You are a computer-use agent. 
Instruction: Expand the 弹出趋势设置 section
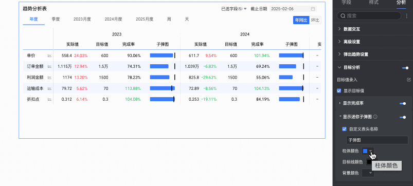pos(339,54)
